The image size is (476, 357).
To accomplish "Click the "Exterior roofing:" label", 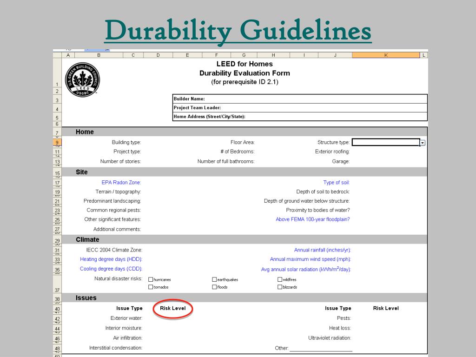I will (332, 152).
